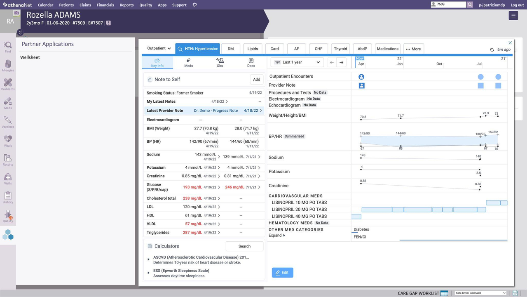Switch to the Lipids tab
Viewport: 527px width, 297px height.
[253, 49]
